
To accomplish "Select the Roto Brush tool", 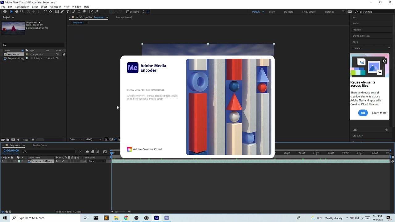I will pos(91,11).
